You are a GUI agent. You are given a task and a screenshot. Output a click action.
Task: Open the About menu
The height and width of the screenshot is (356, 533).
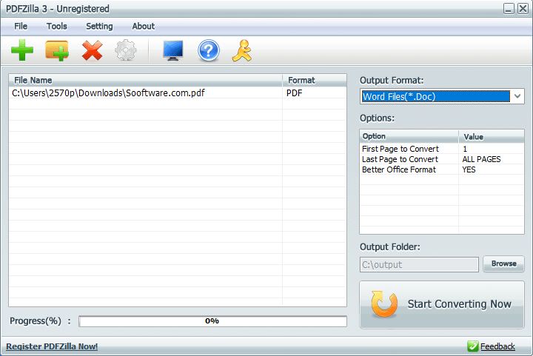tap(144, 26)
